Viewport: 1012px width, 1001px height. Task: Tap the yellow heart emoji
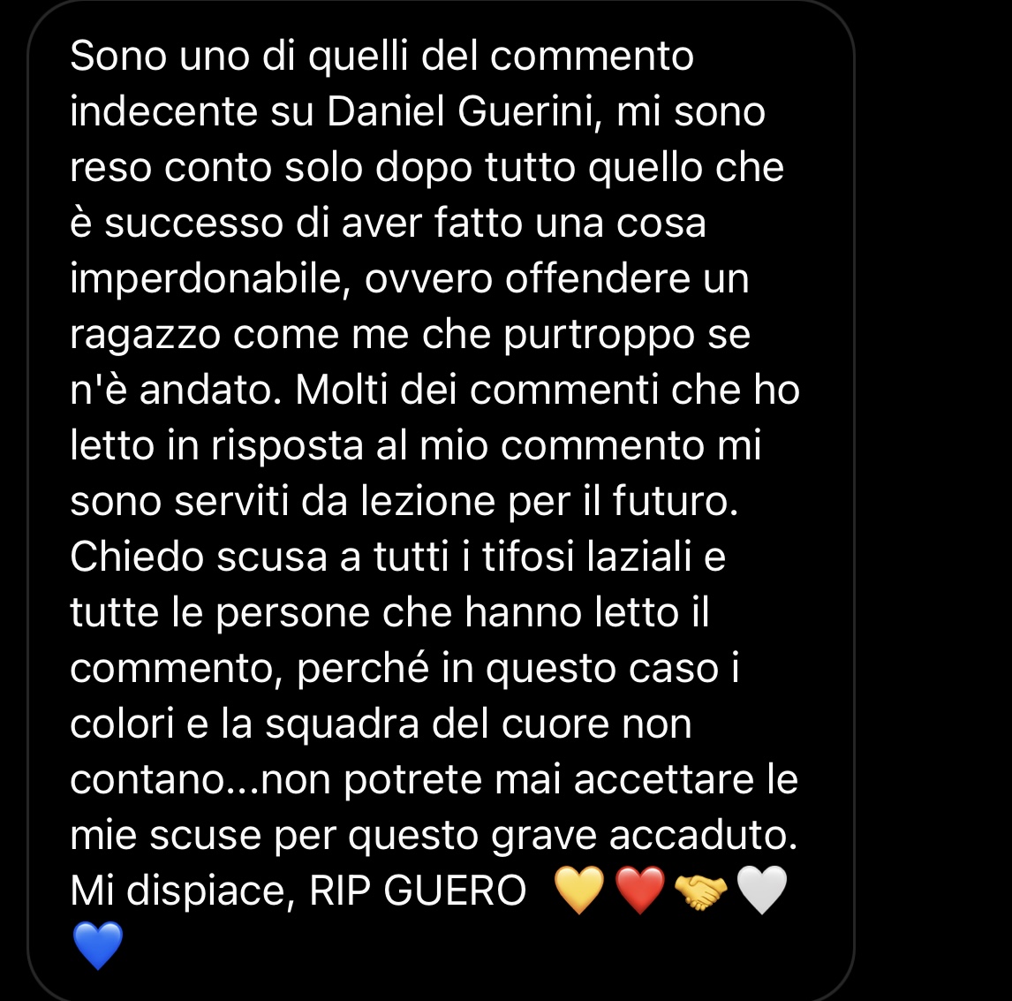(579, 891)
